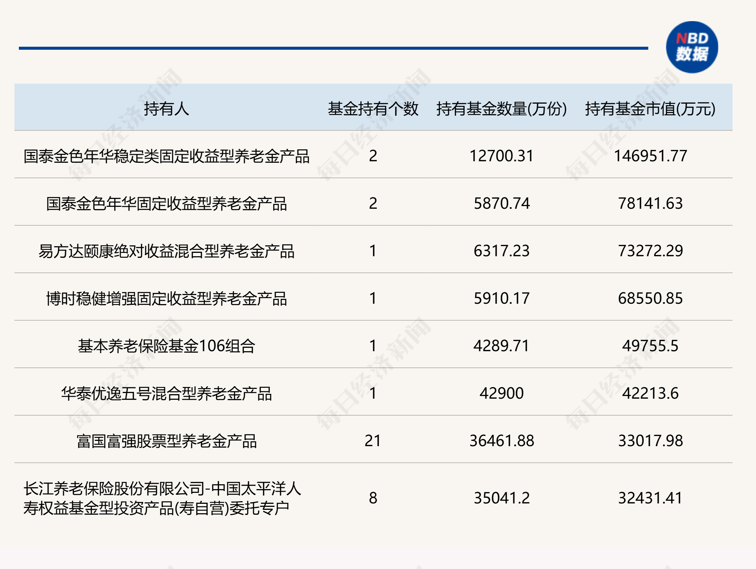Image resolution: width=756 pixels, height=569 pixels.
Task: Select fund quantity value 6317.23
Action: 502,251
